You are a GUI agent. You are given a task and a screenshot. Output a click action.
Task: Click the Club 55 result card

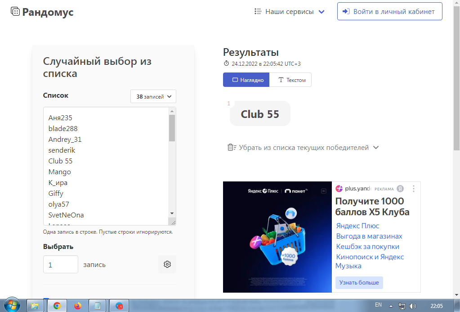tap(260, 114)
